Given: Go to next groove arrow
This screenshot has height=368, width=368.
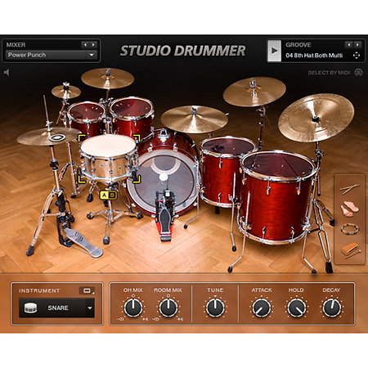Looking at the screenshot, I should (357, 44).
